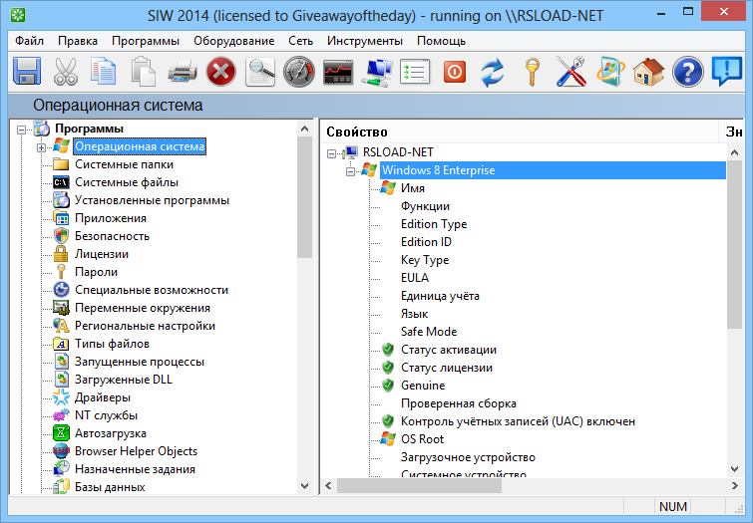
Task: Open the Инструменты menu
Action: [365, 41]
